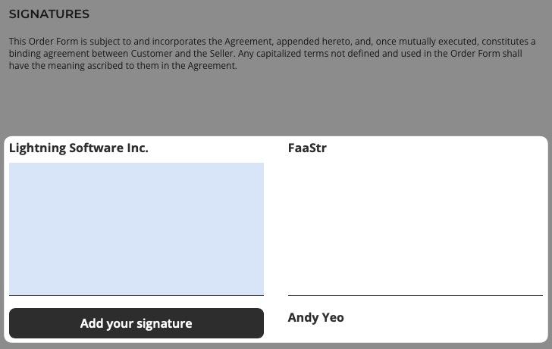Click the white gap between the signature columns

click(x=276, y=229)
